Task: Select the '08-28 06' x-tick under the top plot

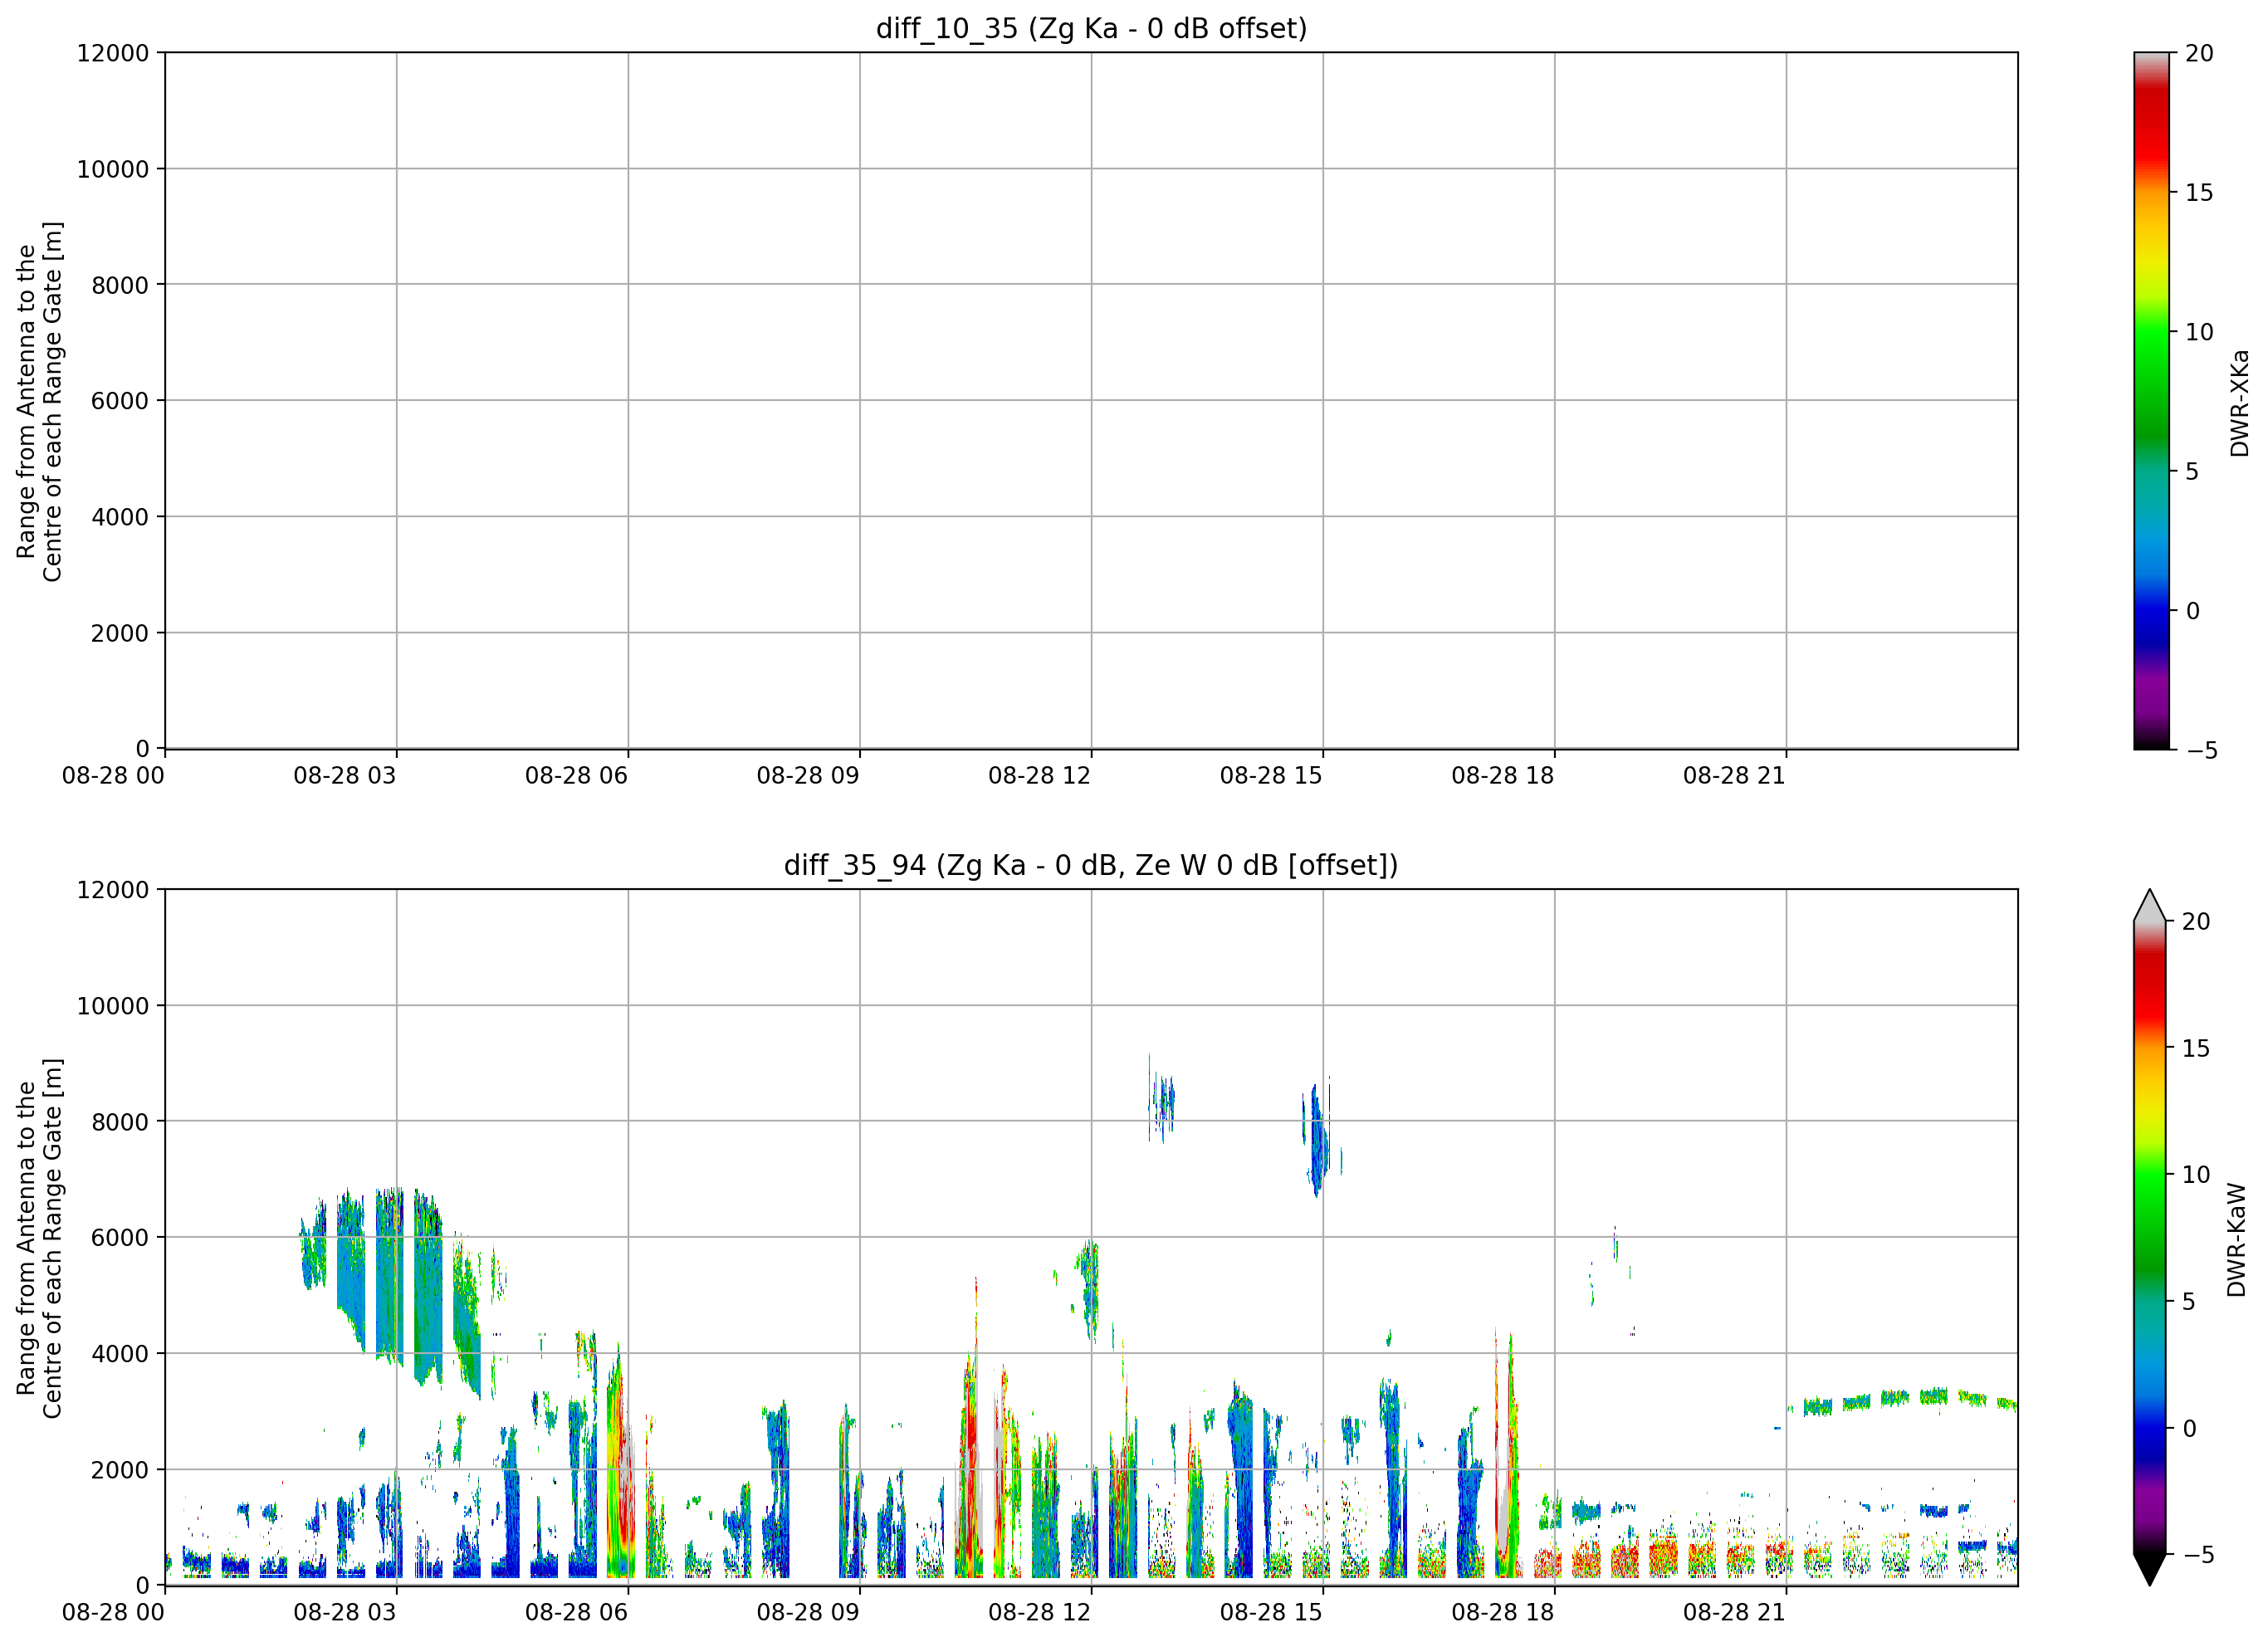Action: [x=577, y=776]
